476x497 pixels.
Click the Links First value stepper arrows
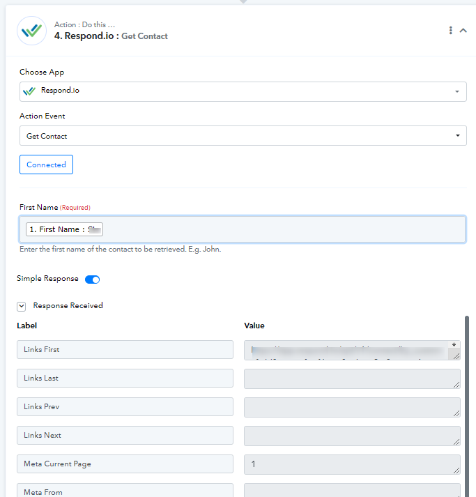(x=454, y=344)
